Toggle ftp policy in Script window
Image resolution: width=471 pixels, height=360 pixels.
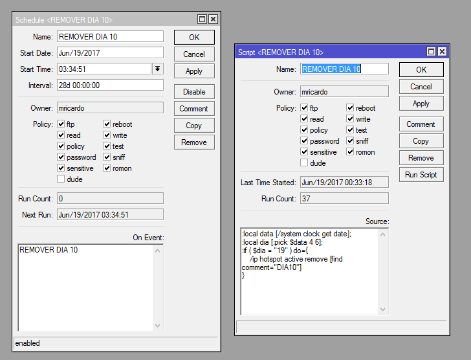pos(304,107)
